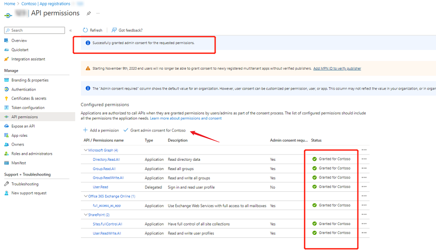Open ellipsis menu for Microsoft Graph group
Viewport: 436px width, 252px height.
(364, 150)
